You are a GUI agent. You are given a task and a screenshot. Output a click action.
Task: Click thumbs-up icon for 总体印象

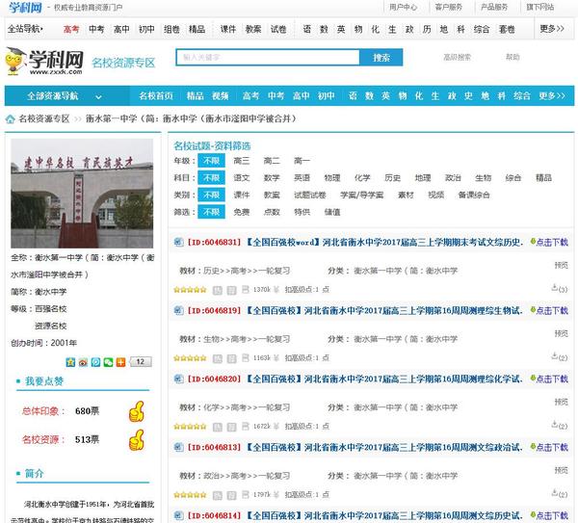click(x=136, y=411)
